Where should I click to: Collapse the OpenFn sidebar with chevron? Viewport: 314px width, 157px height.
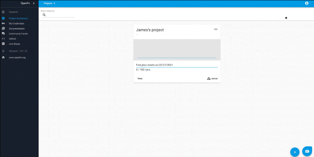(34, 3)
